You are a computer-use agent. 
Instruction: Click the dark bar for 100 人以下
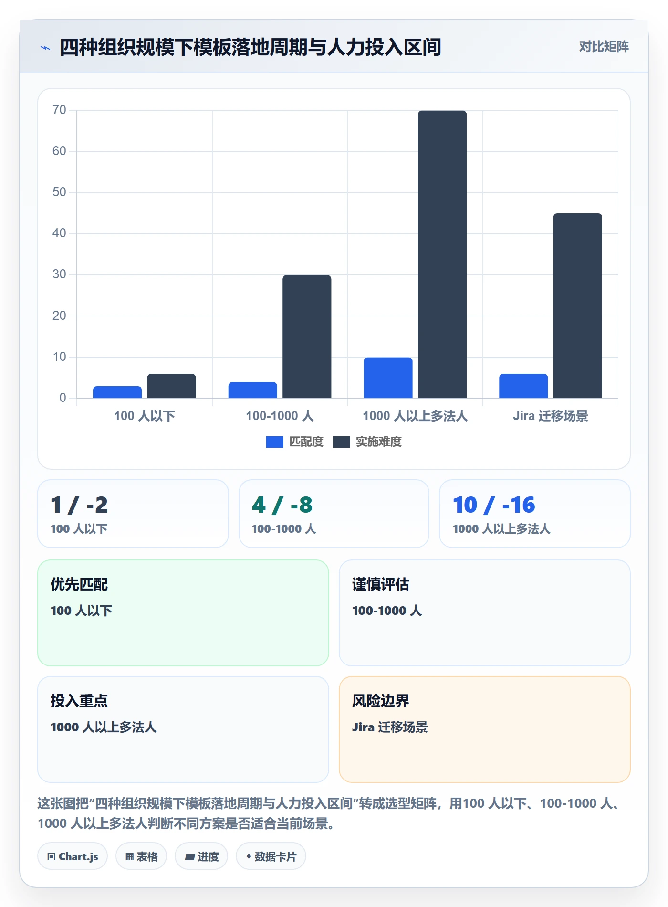[x=171, y=386]
